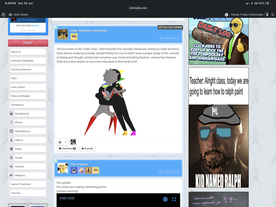Toggle fullscreen on the video player
The image size is (276, 207).
click(174, 199)
